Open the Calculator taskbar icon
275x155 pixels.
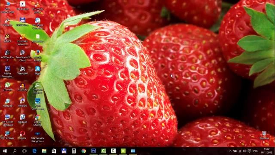(x=73, y=151)
